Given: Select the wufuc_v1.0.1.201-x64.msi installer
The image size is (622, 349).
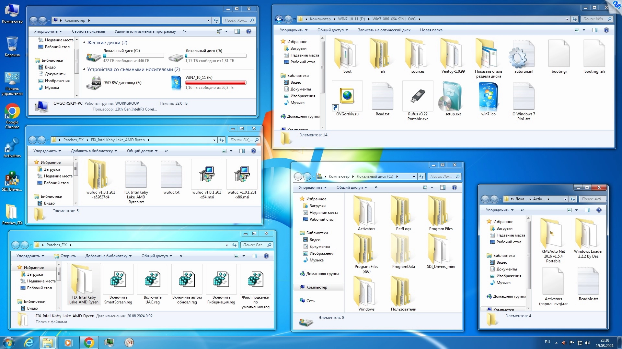Looking at the screenshot, I should click(207, 174).
